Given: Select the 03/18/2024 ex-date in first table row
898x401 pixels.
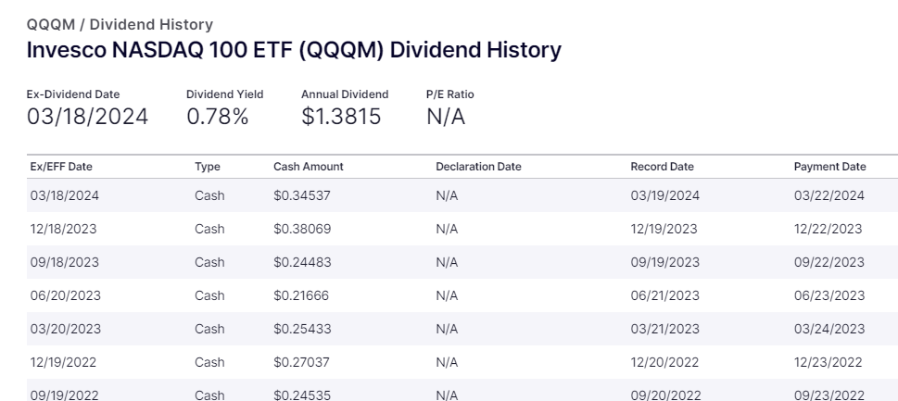Looking at the screenshot, I should click(63, 195).
